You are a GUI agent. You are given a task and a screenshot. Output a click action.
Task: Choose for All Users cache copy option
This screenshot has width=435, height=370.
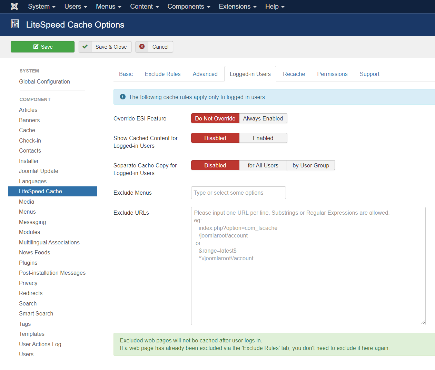click(x=263, y=165)
